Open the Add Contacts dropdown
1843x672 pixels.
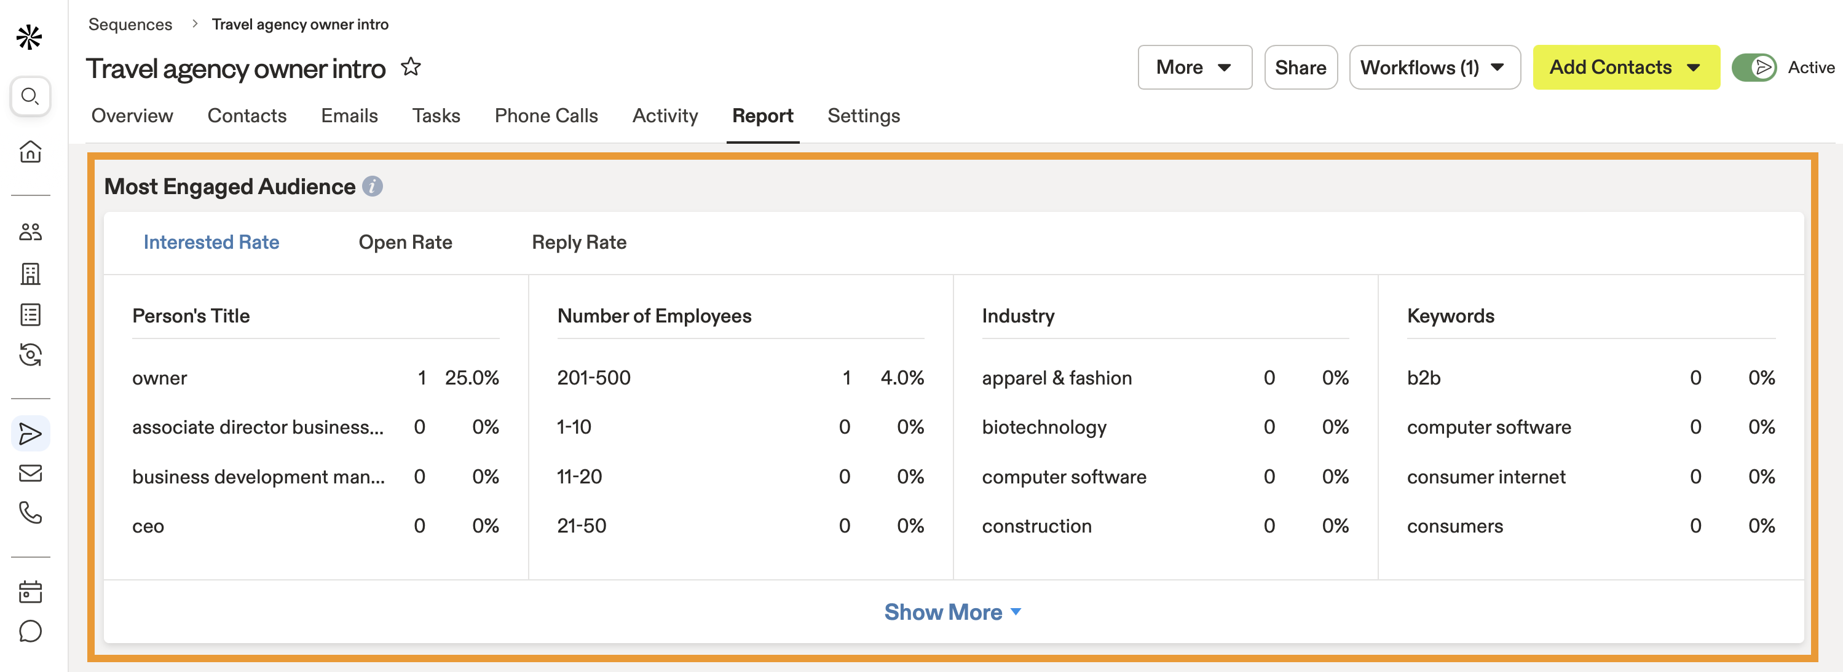point(1625,67)
